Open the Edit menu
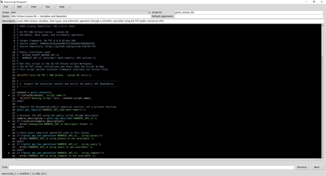Viewport: 326px width, 176px height. click(x=22, y=7)
